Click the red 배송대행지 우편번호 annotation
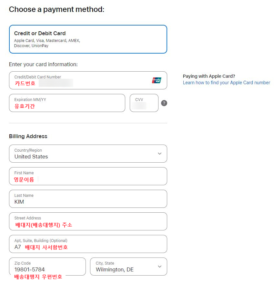The width and height of the screenshot is (275, 283). 38,277
